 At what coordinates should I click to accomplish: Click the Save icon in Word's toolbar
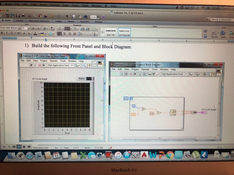[x=18, y=15]
